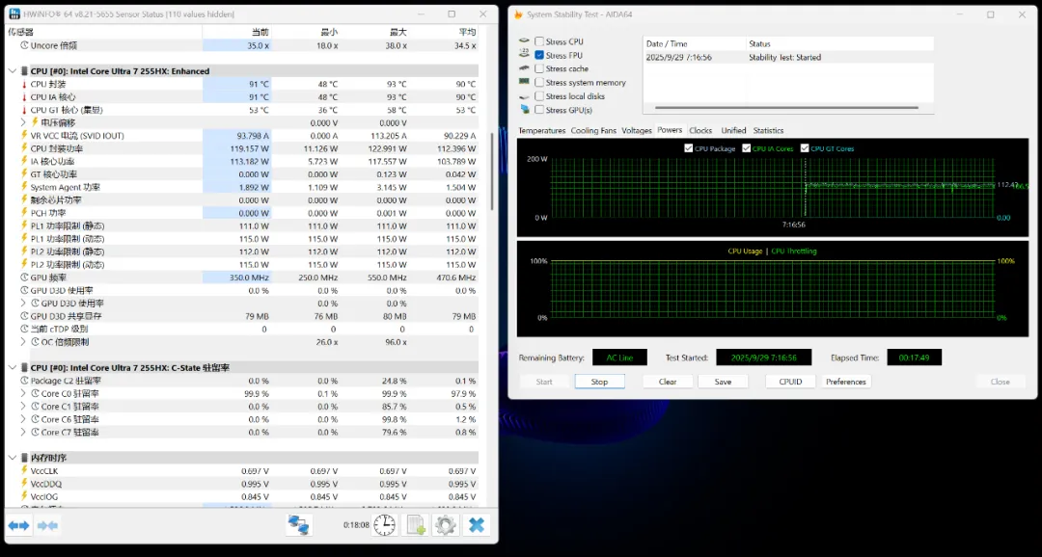This screenshot has width=1042, height=557.
Task: Open HWiNFO sensor settings gear icon
Action: (x=445, y=525)
